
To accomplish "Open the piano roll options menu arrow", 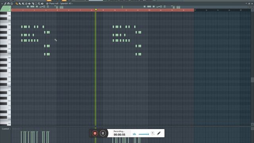I will coord(2,4).
